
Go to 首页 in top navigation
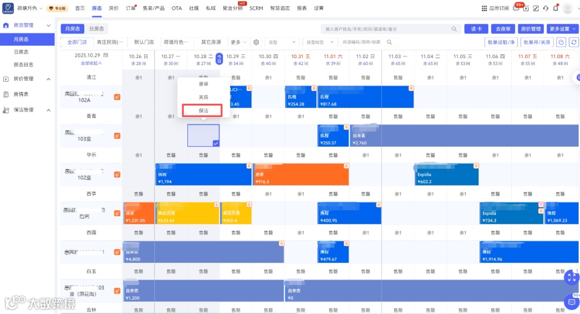80,8
